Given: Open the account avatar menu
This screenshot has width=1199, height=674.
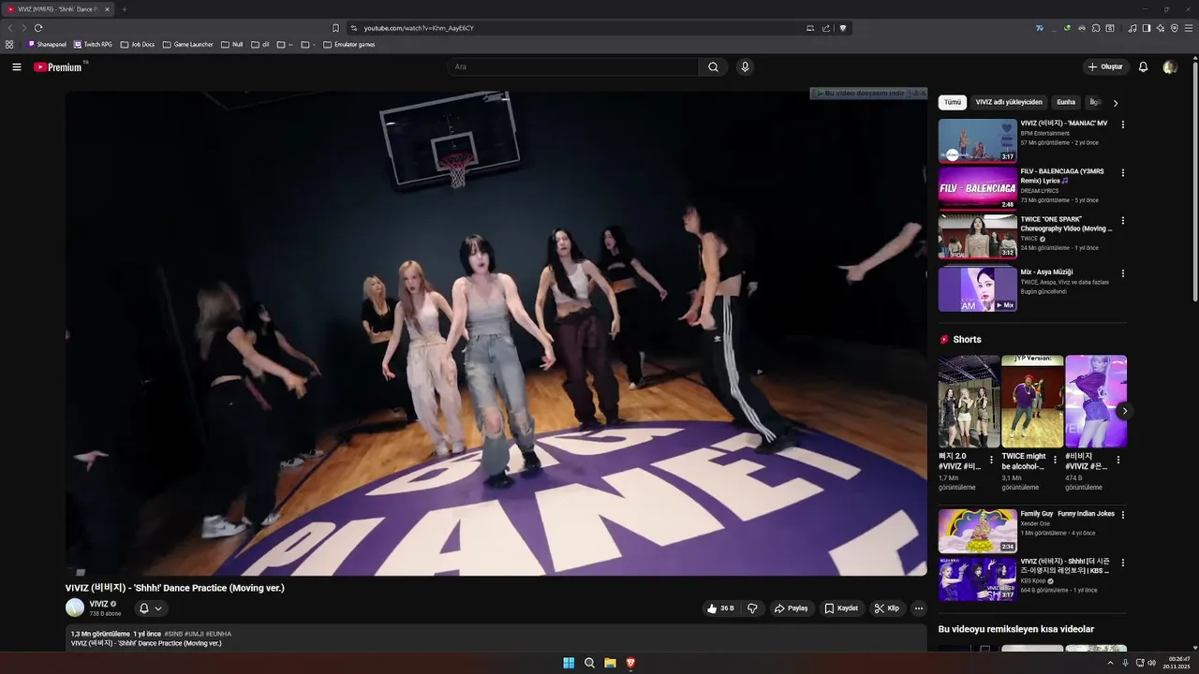Looking at the screenshot, I should tap(1170, 67).
